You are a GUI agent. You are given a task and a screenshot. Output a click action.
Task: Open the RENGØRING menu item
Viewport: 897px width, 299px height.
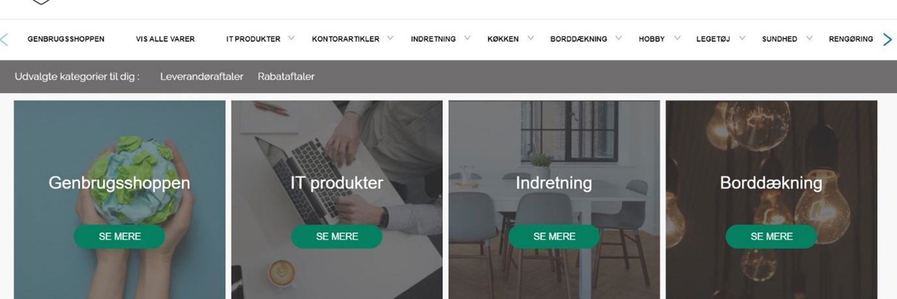851,39
